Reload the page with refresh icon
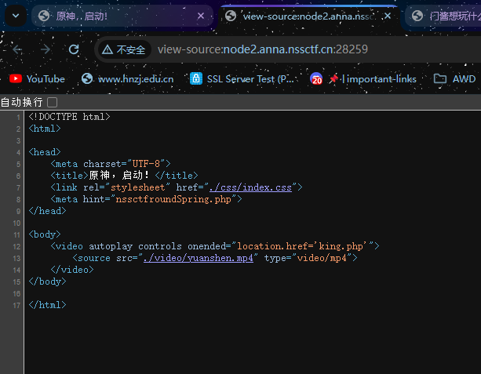 tap(74, 49)
